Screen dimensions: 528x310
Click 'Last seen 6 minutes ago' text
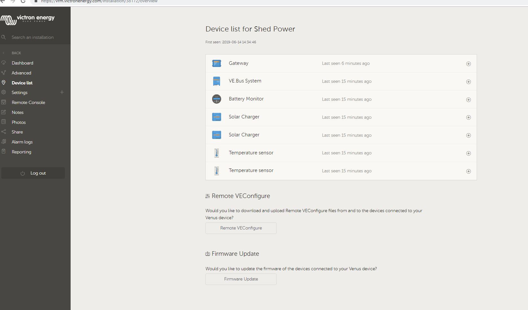pyautogui.click(x=346, y=64)
